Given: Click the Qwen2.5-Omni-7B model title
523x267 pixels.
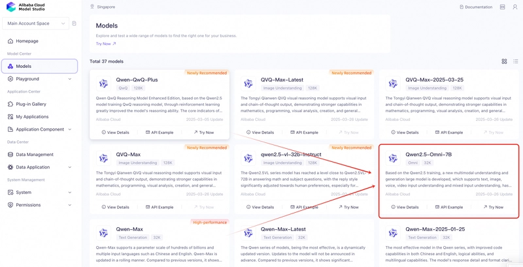Looking at the screenshot, I should [x=429, y=155].
